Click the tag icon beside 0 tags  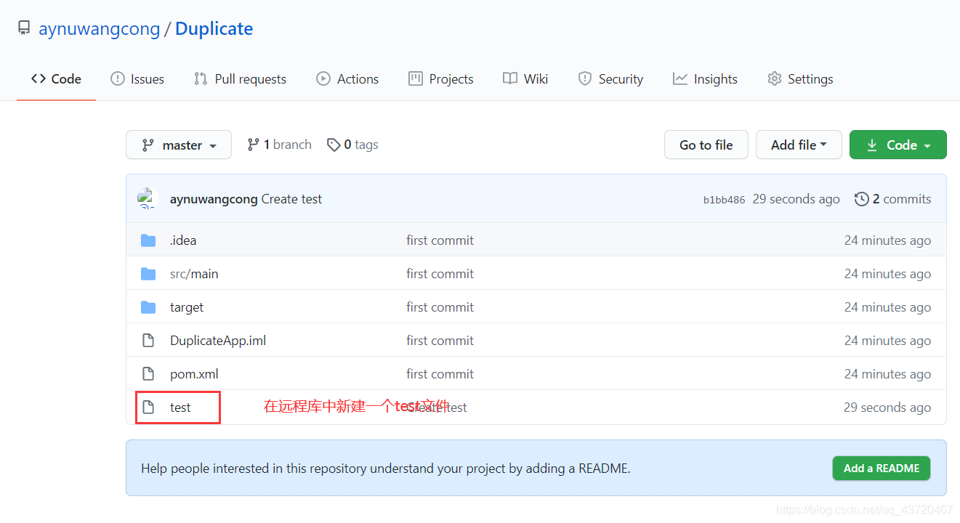click(334, 145)
